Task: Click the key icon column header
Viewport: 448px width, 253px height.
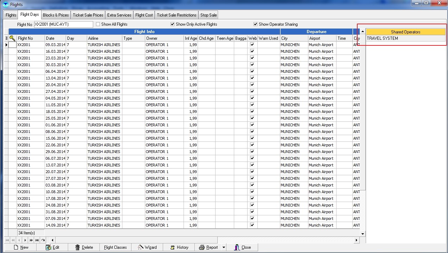Action: tap(12, 38)
